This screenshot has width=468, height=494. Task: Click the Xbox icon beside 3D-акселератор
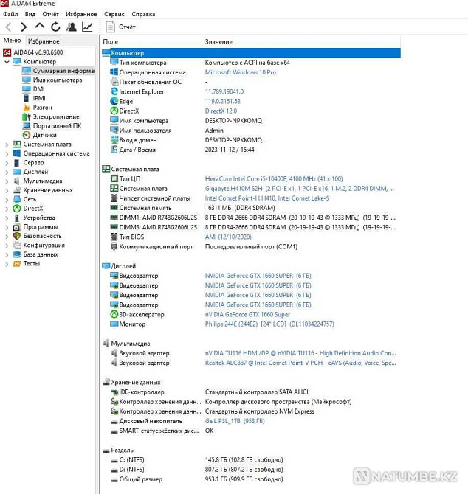(114, 314)
